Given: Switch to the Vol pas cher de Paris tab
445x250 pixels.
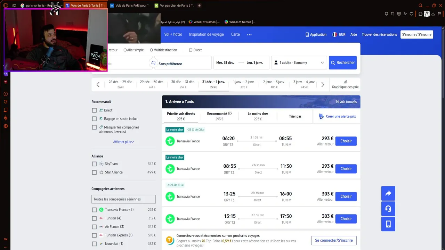Looking at the screenshot, I should tap(174, 6).
